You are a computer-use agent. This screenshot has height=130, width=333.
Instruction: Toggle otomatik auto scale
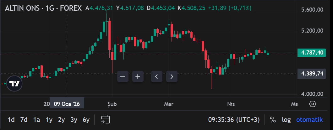309,120
